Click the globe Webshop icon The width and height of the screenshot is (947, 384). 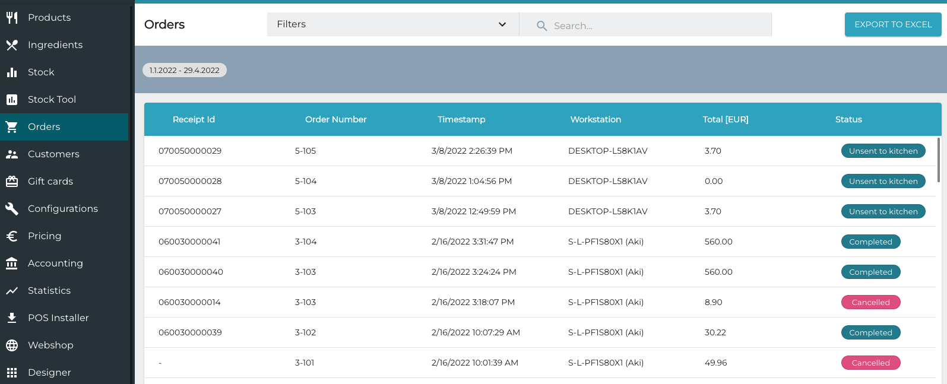12,345
